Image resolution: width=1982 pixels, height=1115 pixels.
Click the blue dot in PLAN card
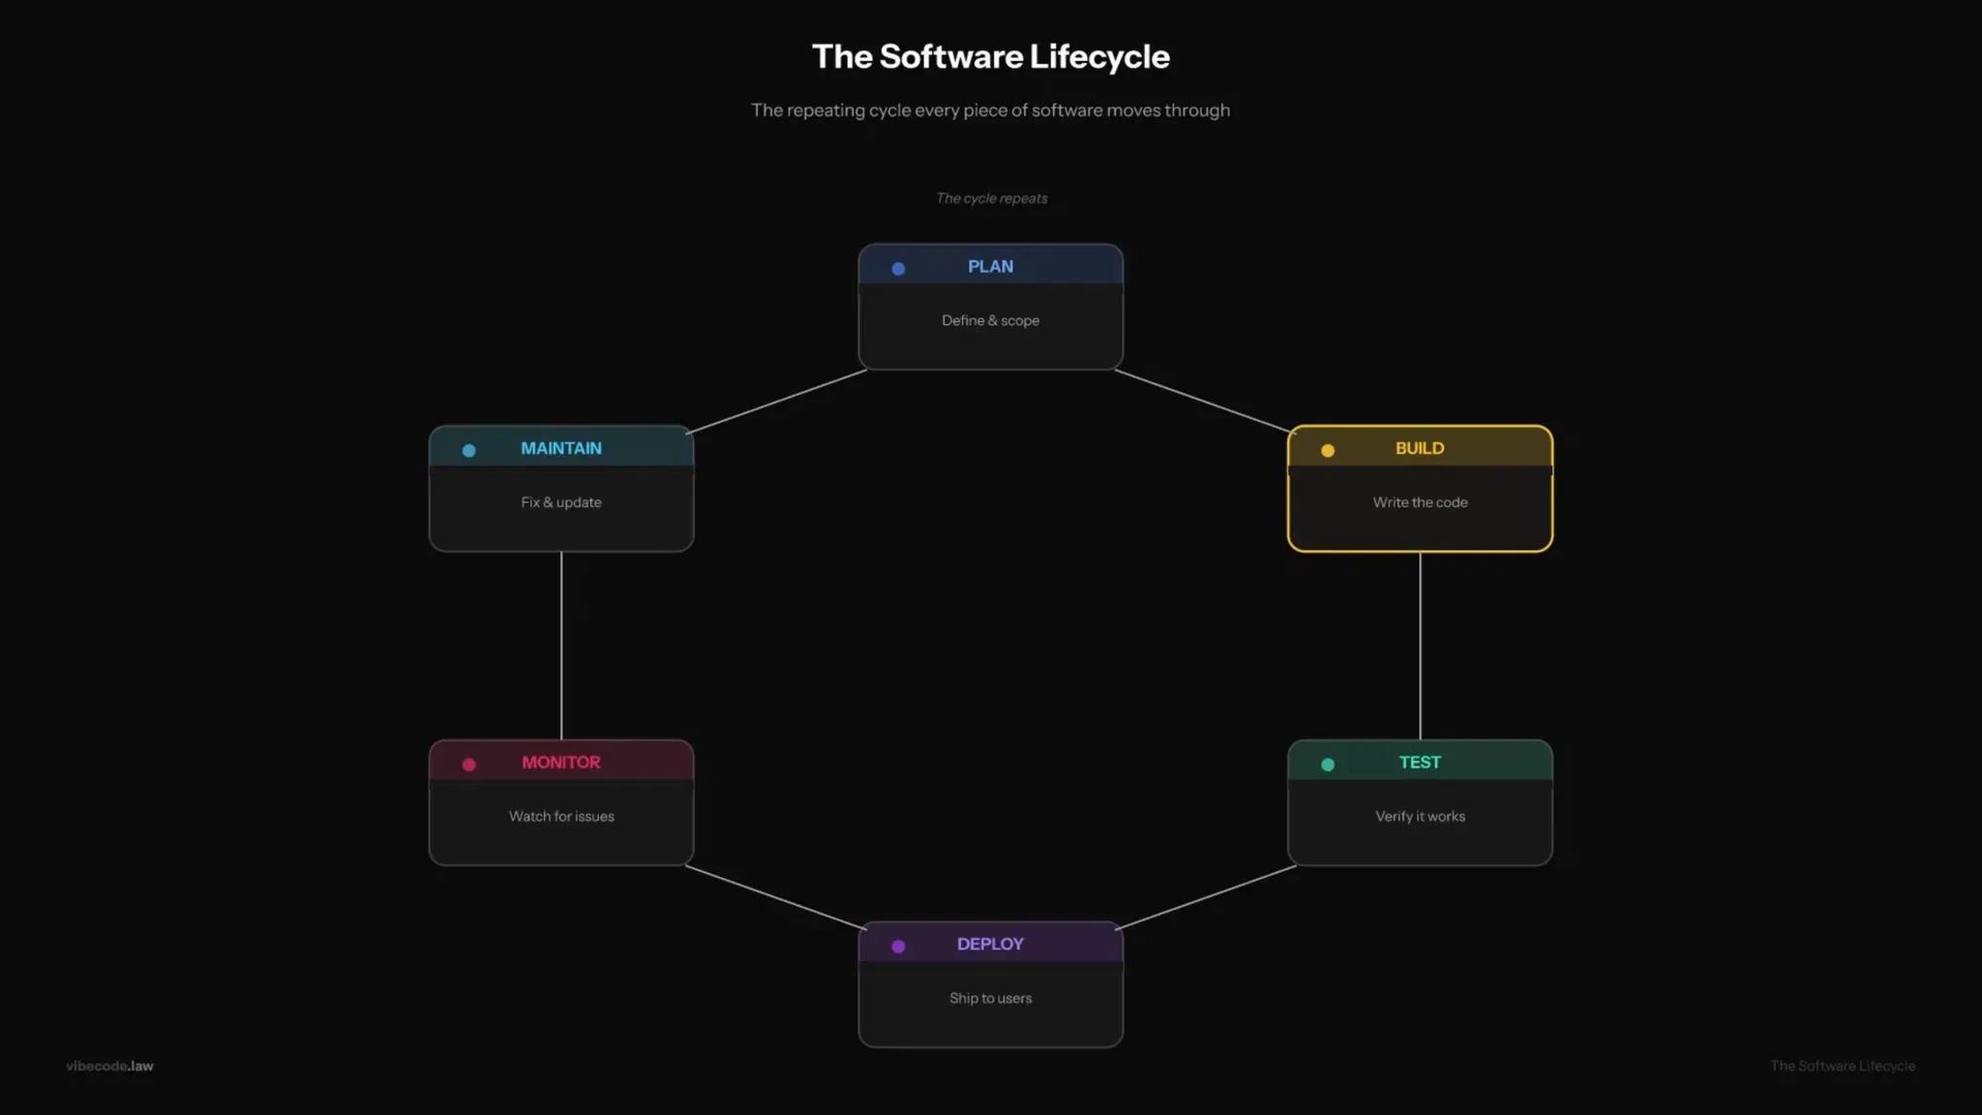(898, 268)
